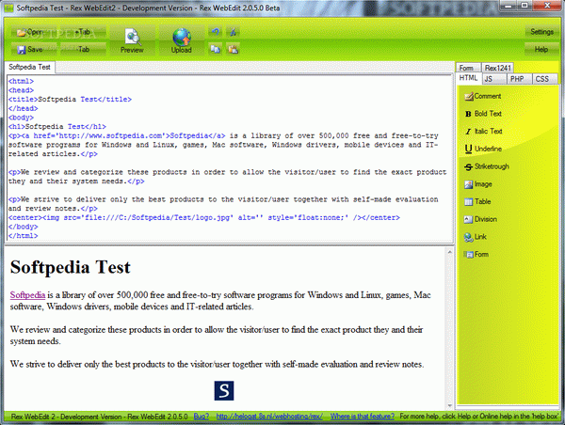
Task: Select the Softpedia Test document tab
Action: pyautogui.click(x=29, y=67)
